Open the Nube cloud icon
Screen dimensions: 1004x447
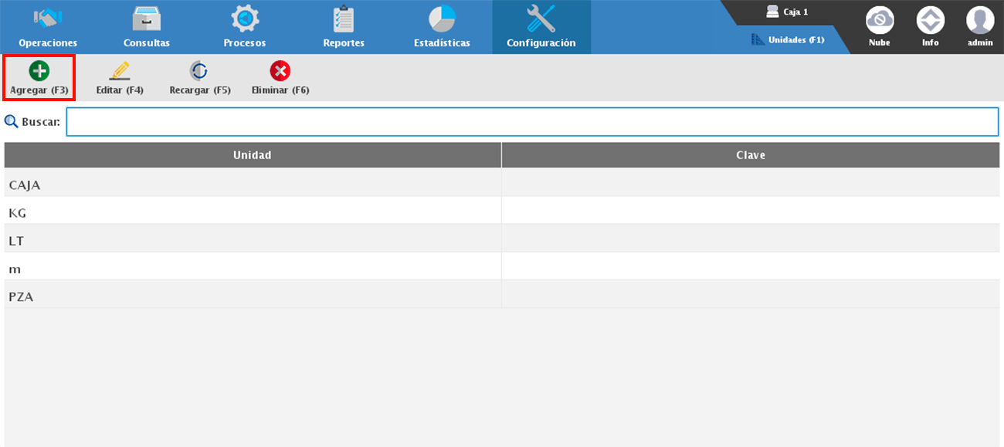coord(879,19)
